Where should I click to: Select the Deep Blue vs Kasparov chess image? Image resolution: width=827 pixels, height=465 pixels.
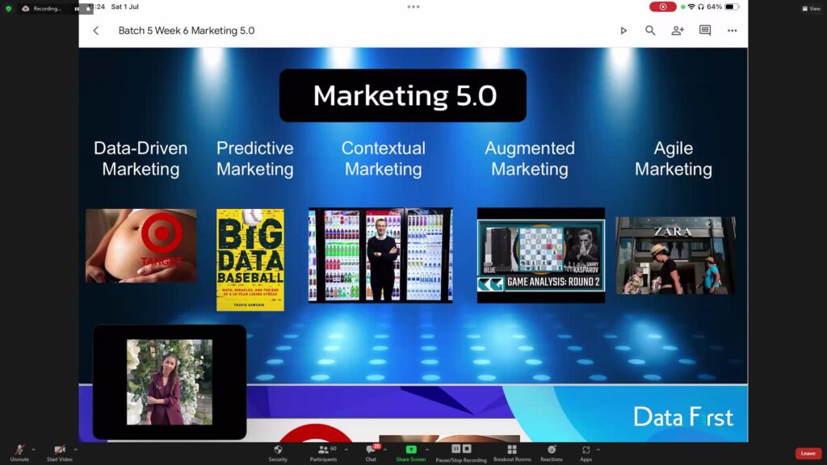[541, 255]
